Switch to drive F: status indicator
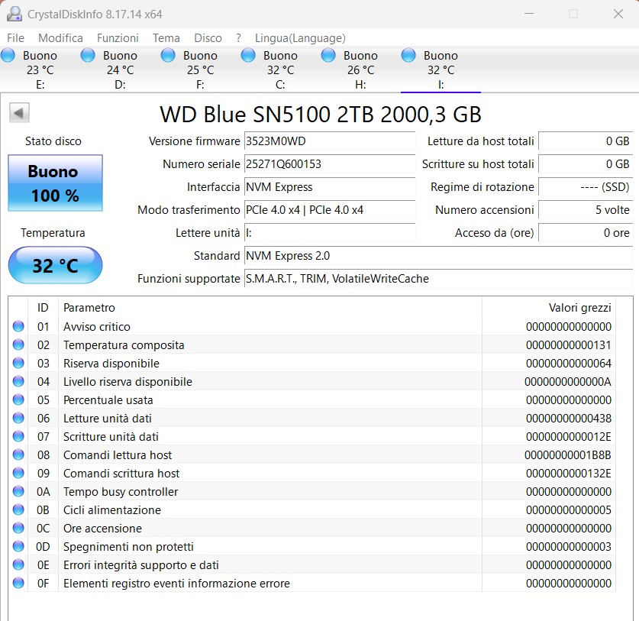The image size is (639, 621). [x=168, y=55]
